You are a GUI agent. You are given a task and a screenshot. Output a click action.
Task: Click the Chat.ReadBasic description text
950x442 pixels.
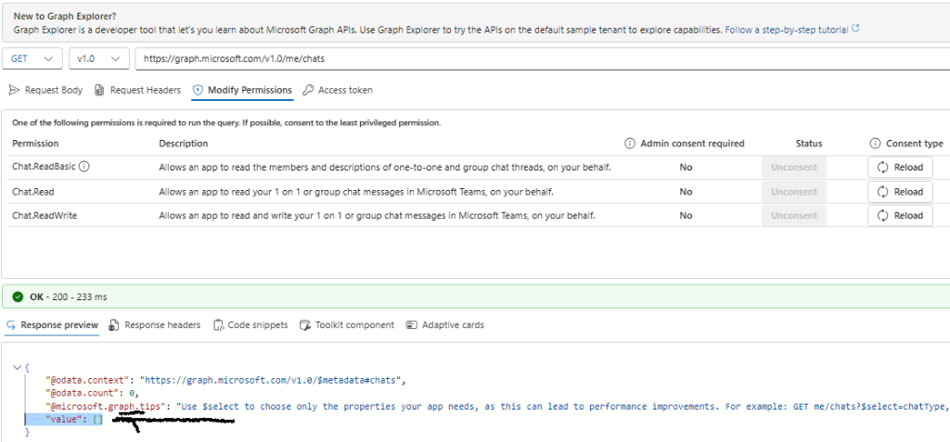coord(385,167)
